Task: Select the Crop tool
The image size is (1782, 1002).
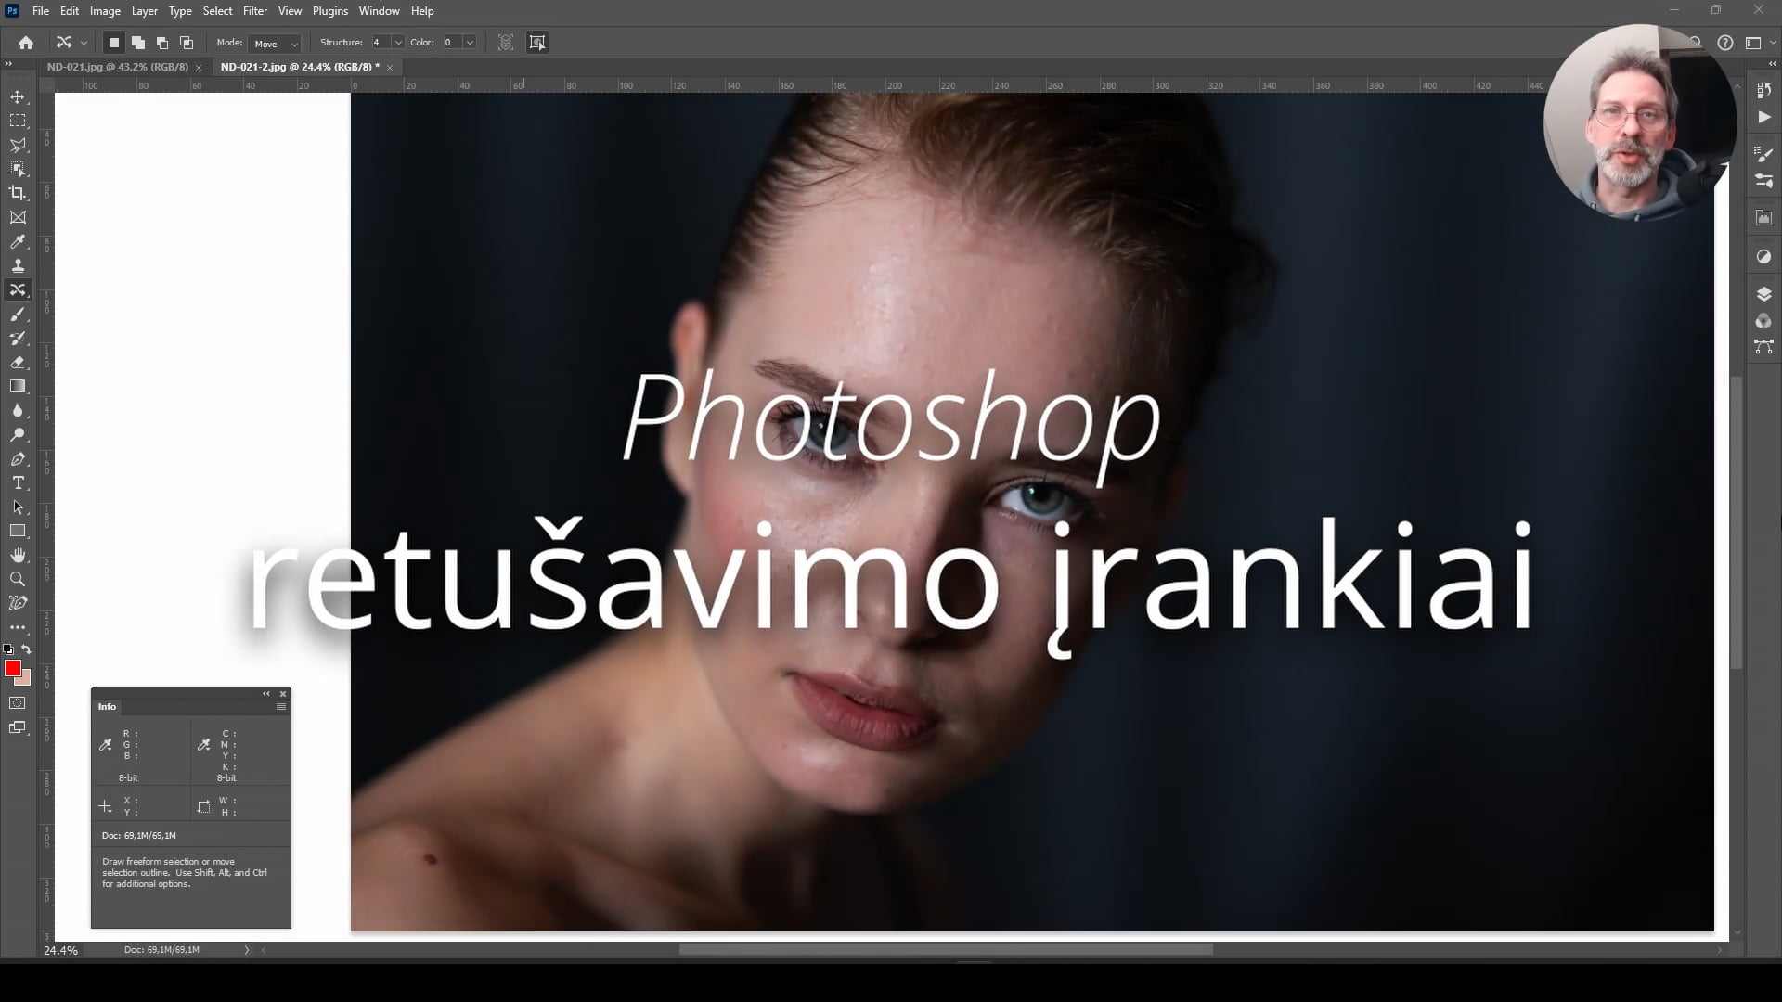Action: pyautogui.click(x=18, y=193)
